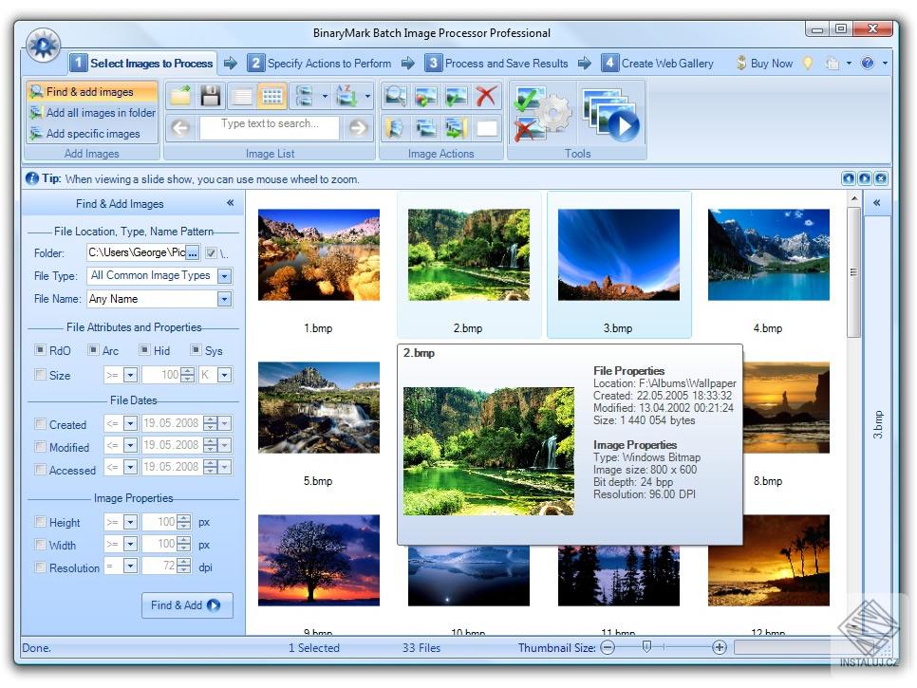Open the process images settings gear icon

click(x=553, y=114)
